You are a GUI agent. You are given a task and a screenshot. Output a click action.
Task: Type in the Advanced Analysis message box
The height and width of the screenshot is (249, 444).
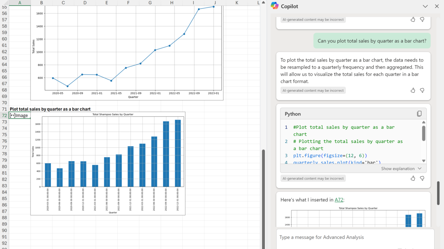(354, 237)
